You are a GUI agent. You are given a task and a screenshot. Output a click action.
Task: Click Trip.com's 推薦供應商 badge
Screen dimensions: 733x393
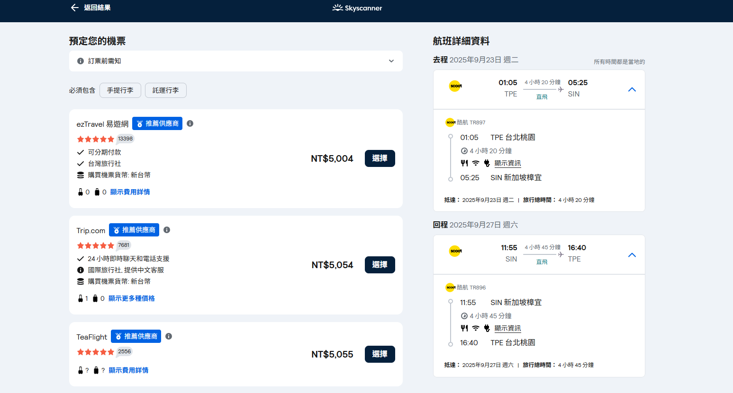pyautogui.click(x=134, y=230)
